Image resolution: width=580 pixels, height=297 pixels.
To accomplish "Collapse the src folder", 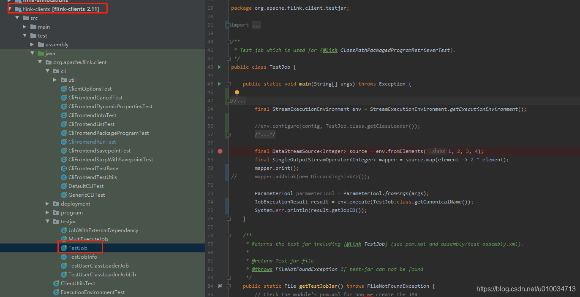I will coord(17,18).
